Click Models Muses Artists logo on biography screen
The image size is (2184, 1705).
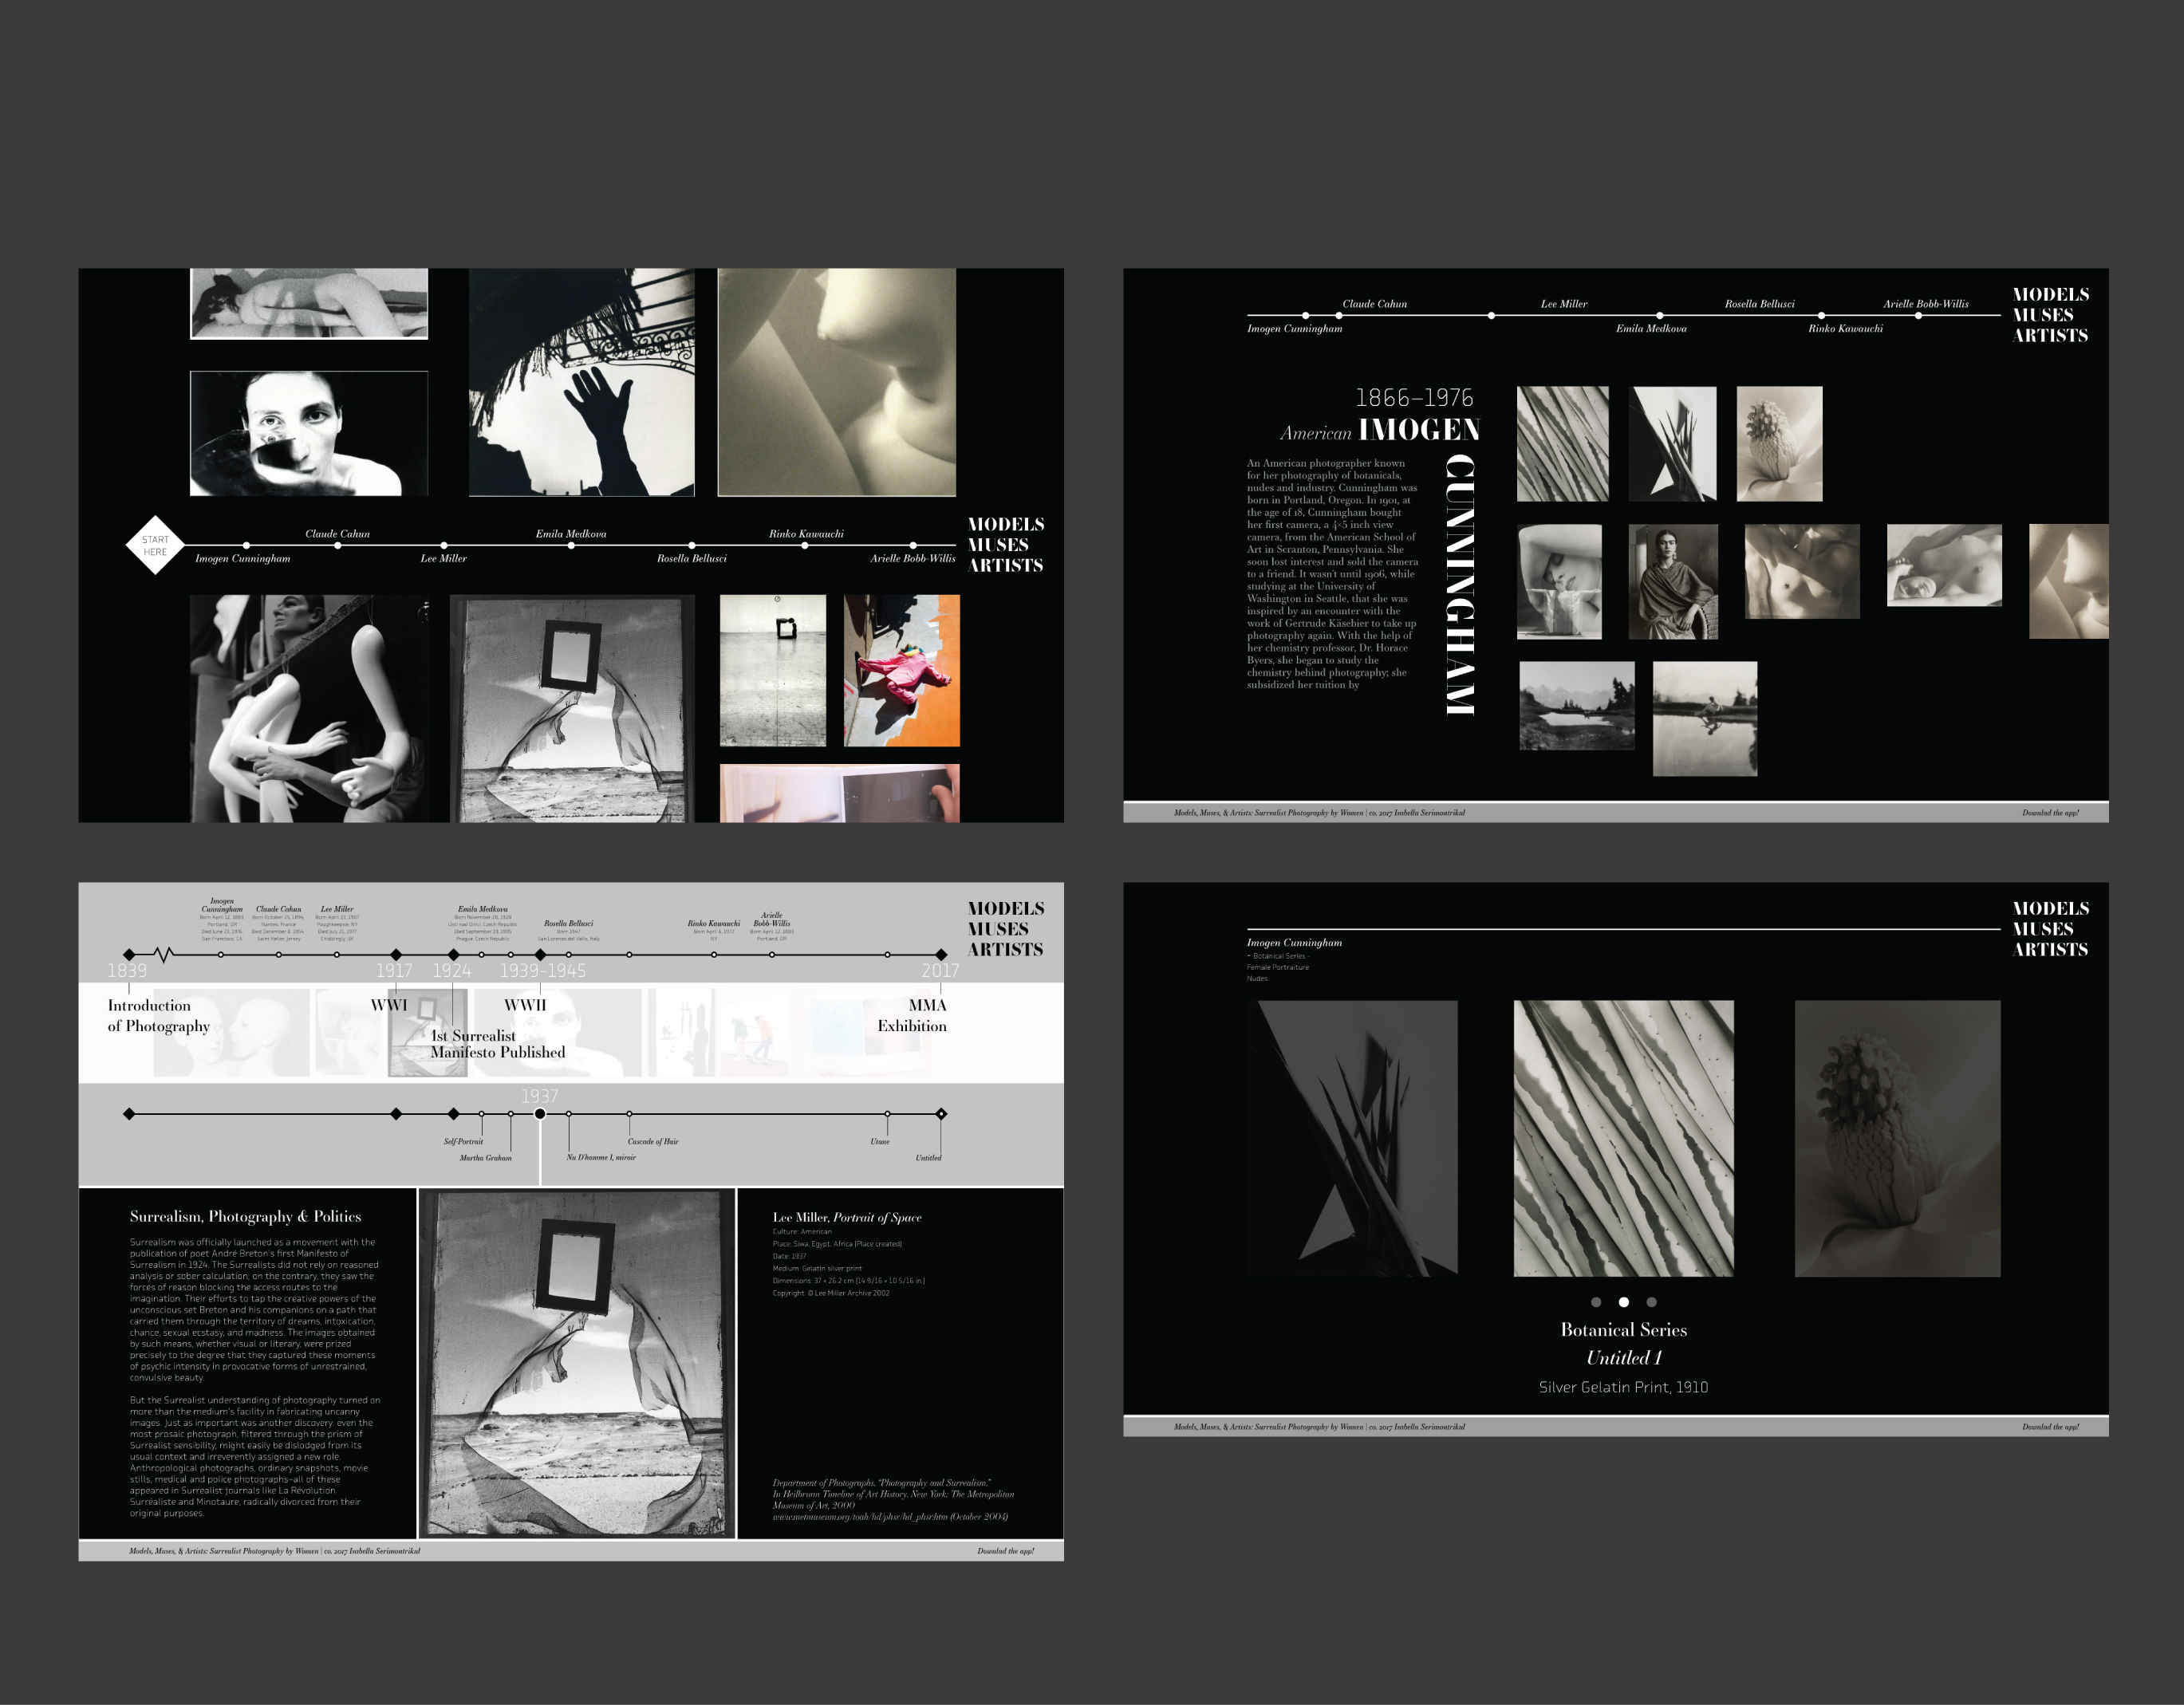pos(2050,315)
